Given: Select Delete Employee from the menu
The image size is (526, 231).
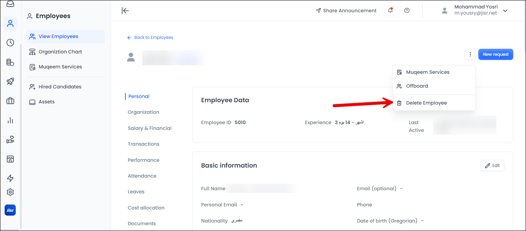Looking at the screenshot, I should pyautogui.click(x=427, y=103).
